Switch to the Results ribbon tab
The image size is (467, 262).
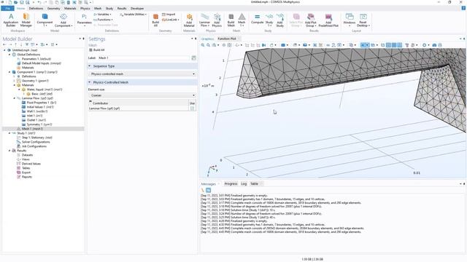pos(122,8)
